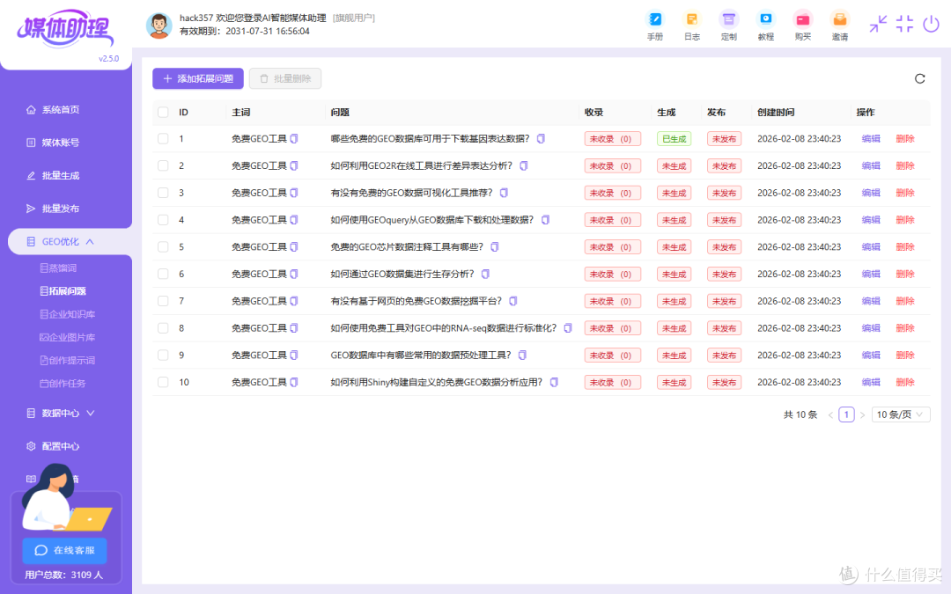Check the checkbox for row ID 6
951x594 pixels.
pos(163,274)
